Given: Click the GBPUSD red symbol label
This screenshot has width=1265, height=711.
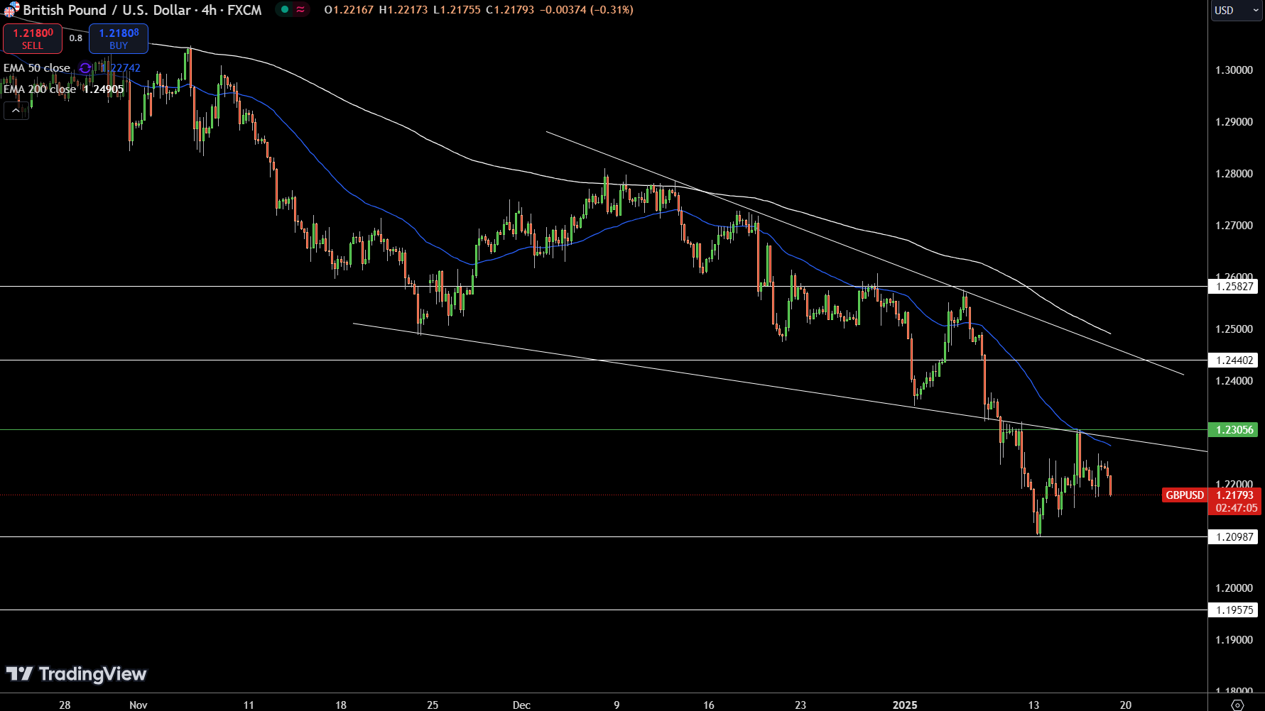Looking at the screenshot, I should click(x=1185, y=495).
